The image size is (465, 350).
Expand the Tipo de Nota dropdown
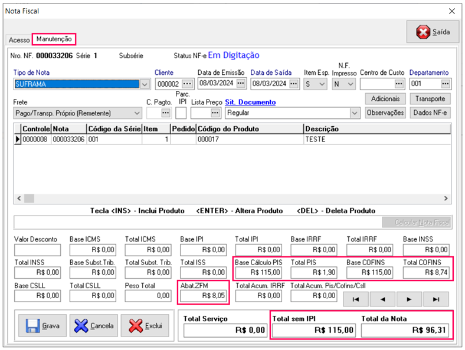(145, 84)
